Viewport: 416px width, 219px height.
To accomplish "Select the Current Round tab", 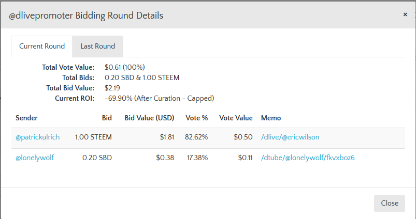I will click(42, 46).
